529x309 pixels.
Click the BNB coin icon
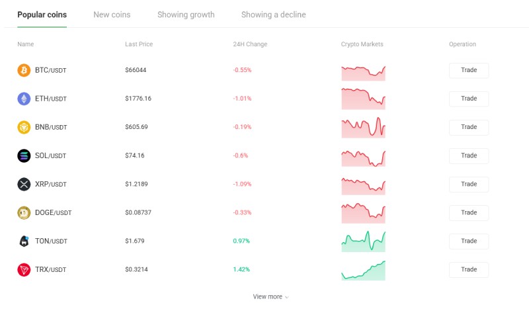pyautogui.click(x=24, y=127)
